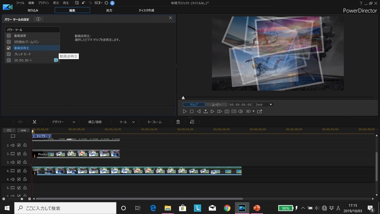Image resolution: width=380 pixels, height=214 pixels.
Task: Click the save project icon
Action: [77, 3]
